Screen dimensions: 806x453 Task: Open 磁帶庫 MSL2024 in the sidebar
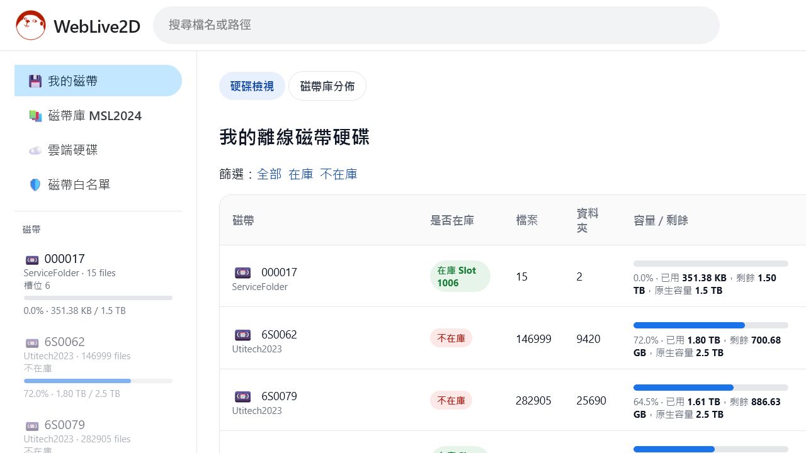coord(98,116)
